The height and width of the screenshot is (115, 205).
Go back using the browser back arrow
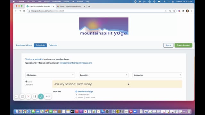[x=16, y=11]
